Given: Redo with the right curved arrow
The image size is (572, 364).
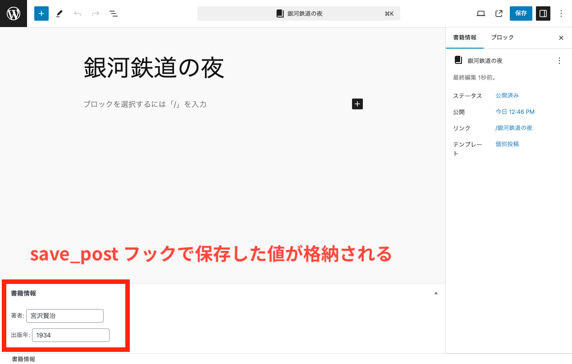Looking at the screenshot, I should point(96,13).
